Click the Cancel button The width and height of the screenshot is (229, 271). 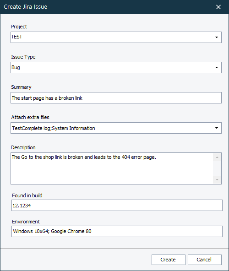coord(205,260)
